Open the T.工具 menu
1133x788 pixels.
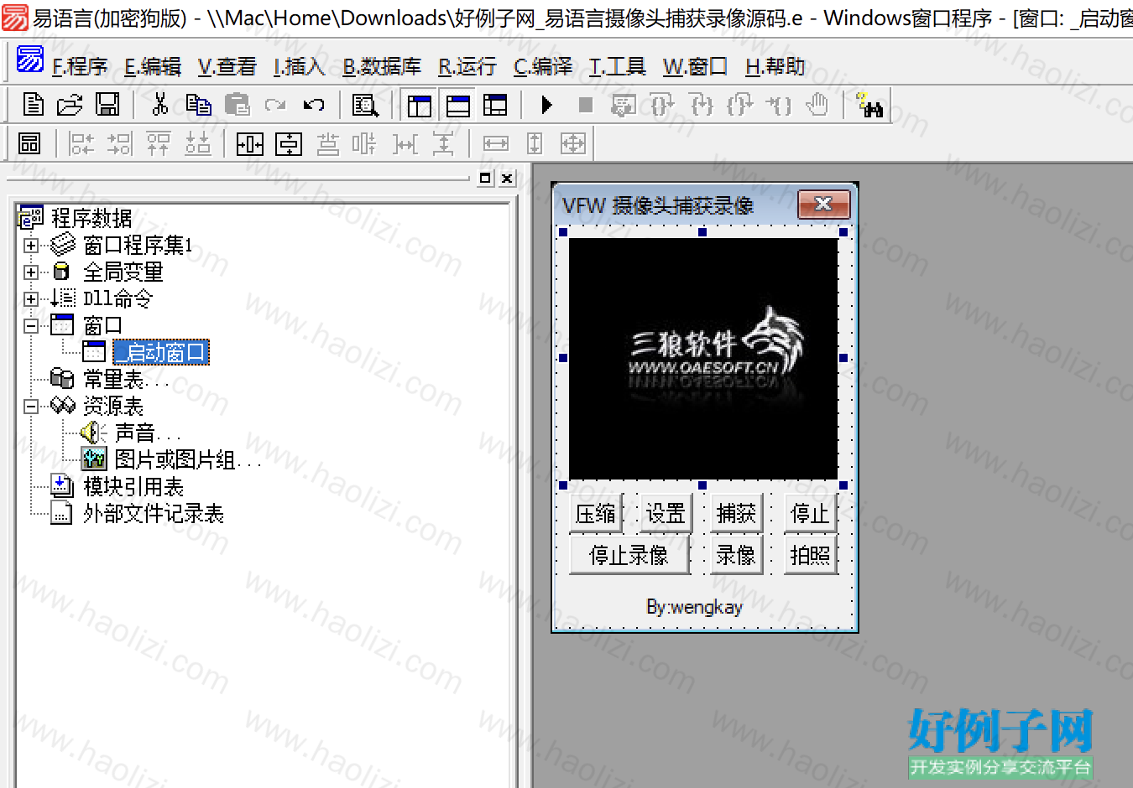coord(618,66)
